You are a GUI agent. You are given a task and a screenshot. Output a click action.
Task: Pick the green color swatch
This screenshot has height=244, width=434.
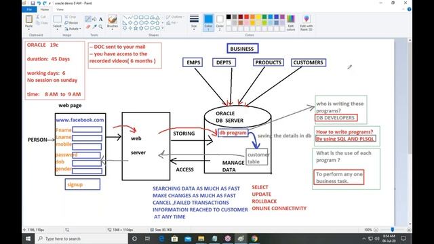click(x=264, y=17)
